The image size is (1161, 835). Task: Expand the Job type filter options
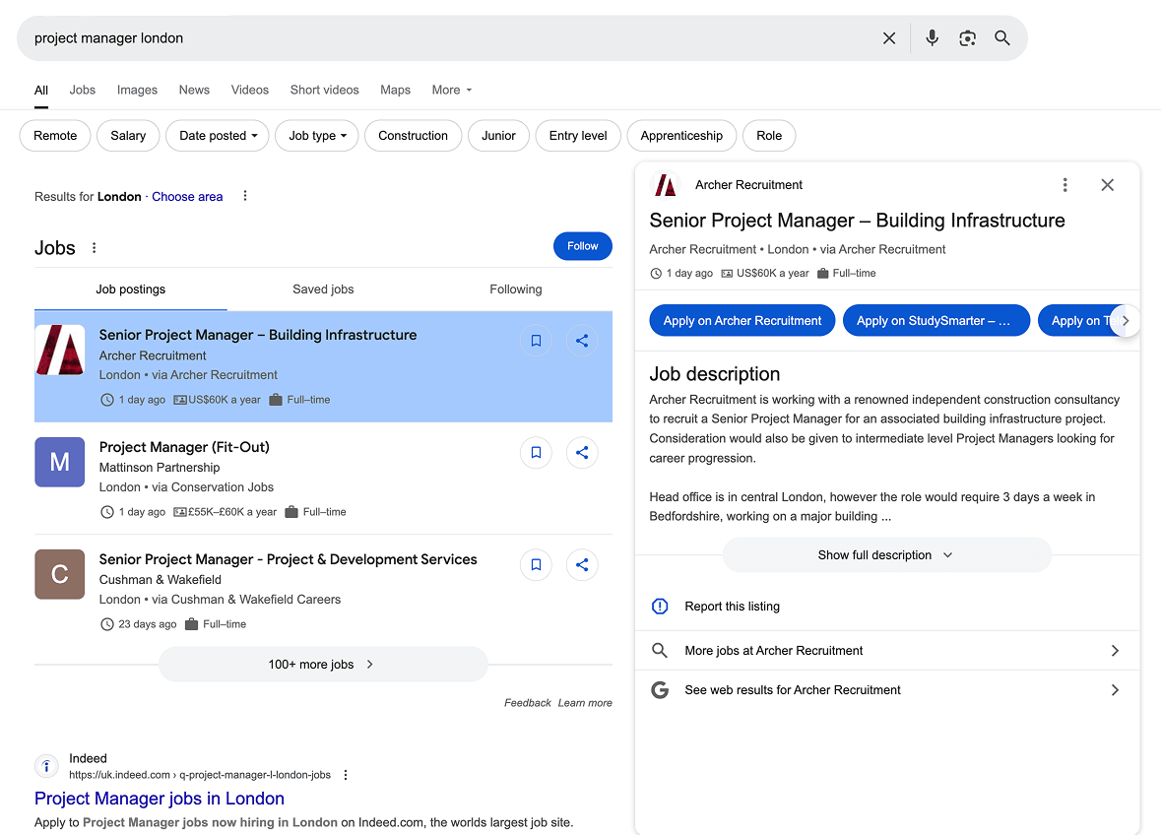316,136
